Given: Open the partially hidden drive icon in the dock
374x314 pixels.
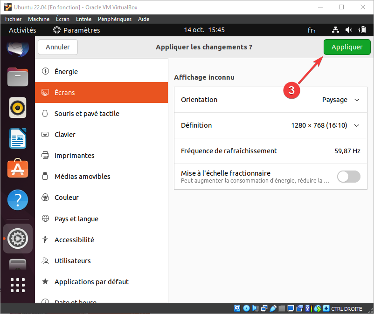Looking at the screenshot, I should click(x=18, y=264).
